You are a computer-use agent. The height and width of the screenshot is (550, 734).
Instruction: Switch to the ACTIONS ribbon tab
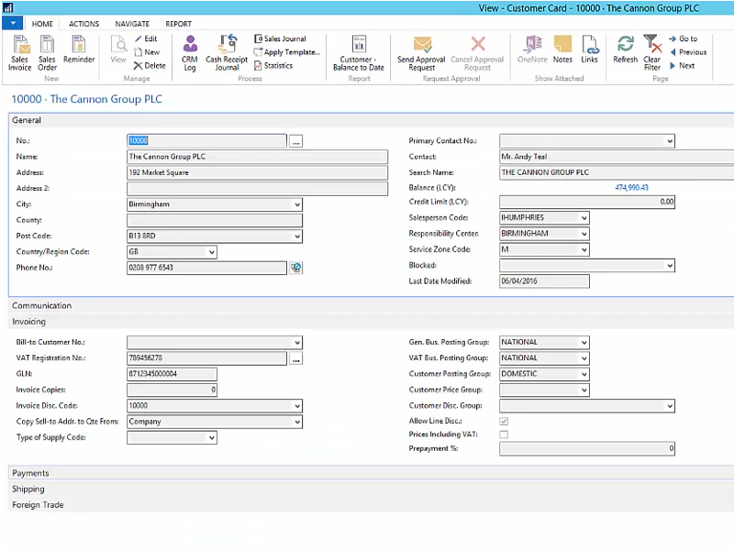coord(83,24)
